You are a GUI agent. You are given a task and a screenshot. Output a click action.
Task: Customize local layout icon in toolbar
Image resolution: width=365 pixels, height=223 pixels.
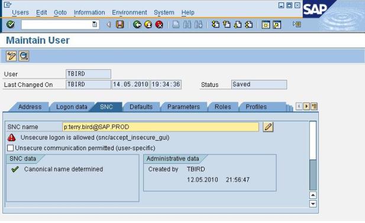tap(297, 24)
